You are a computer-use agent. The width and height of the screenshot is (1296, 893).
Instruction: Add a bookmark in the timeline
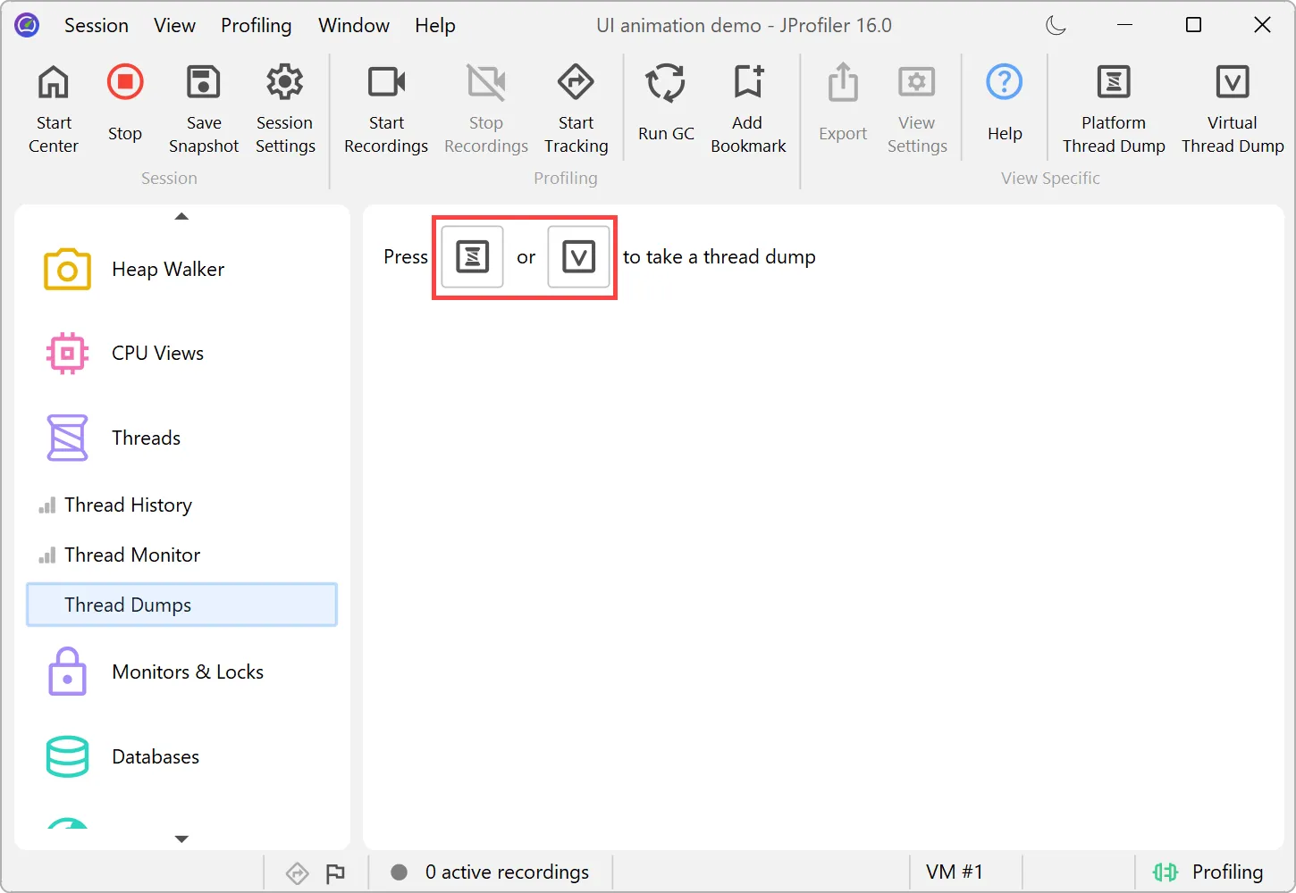coord(748,107)
